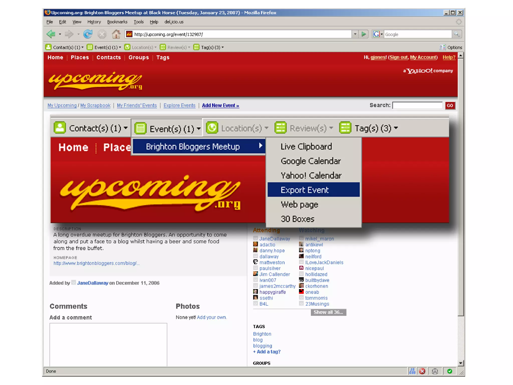Click the small Contact(s) toolbar icon
513x385 pixels.
tap(48, 47)
